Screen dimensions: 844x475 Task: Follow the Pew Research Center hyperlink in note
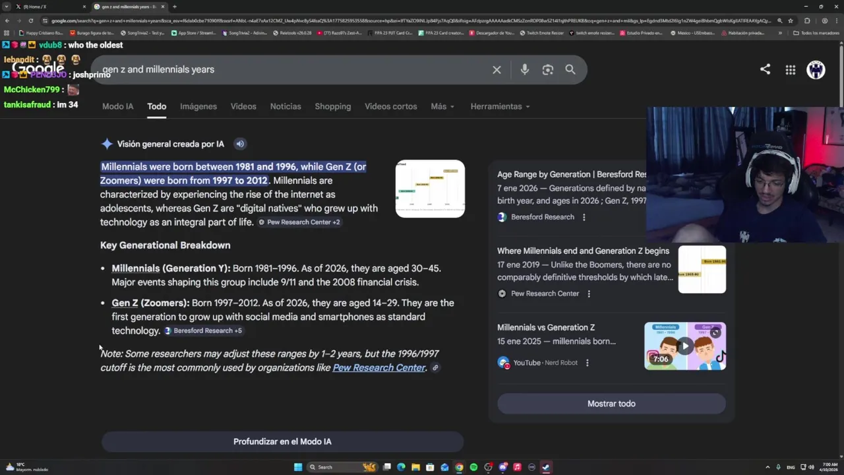pyautogui.click(x=379, y=367)
